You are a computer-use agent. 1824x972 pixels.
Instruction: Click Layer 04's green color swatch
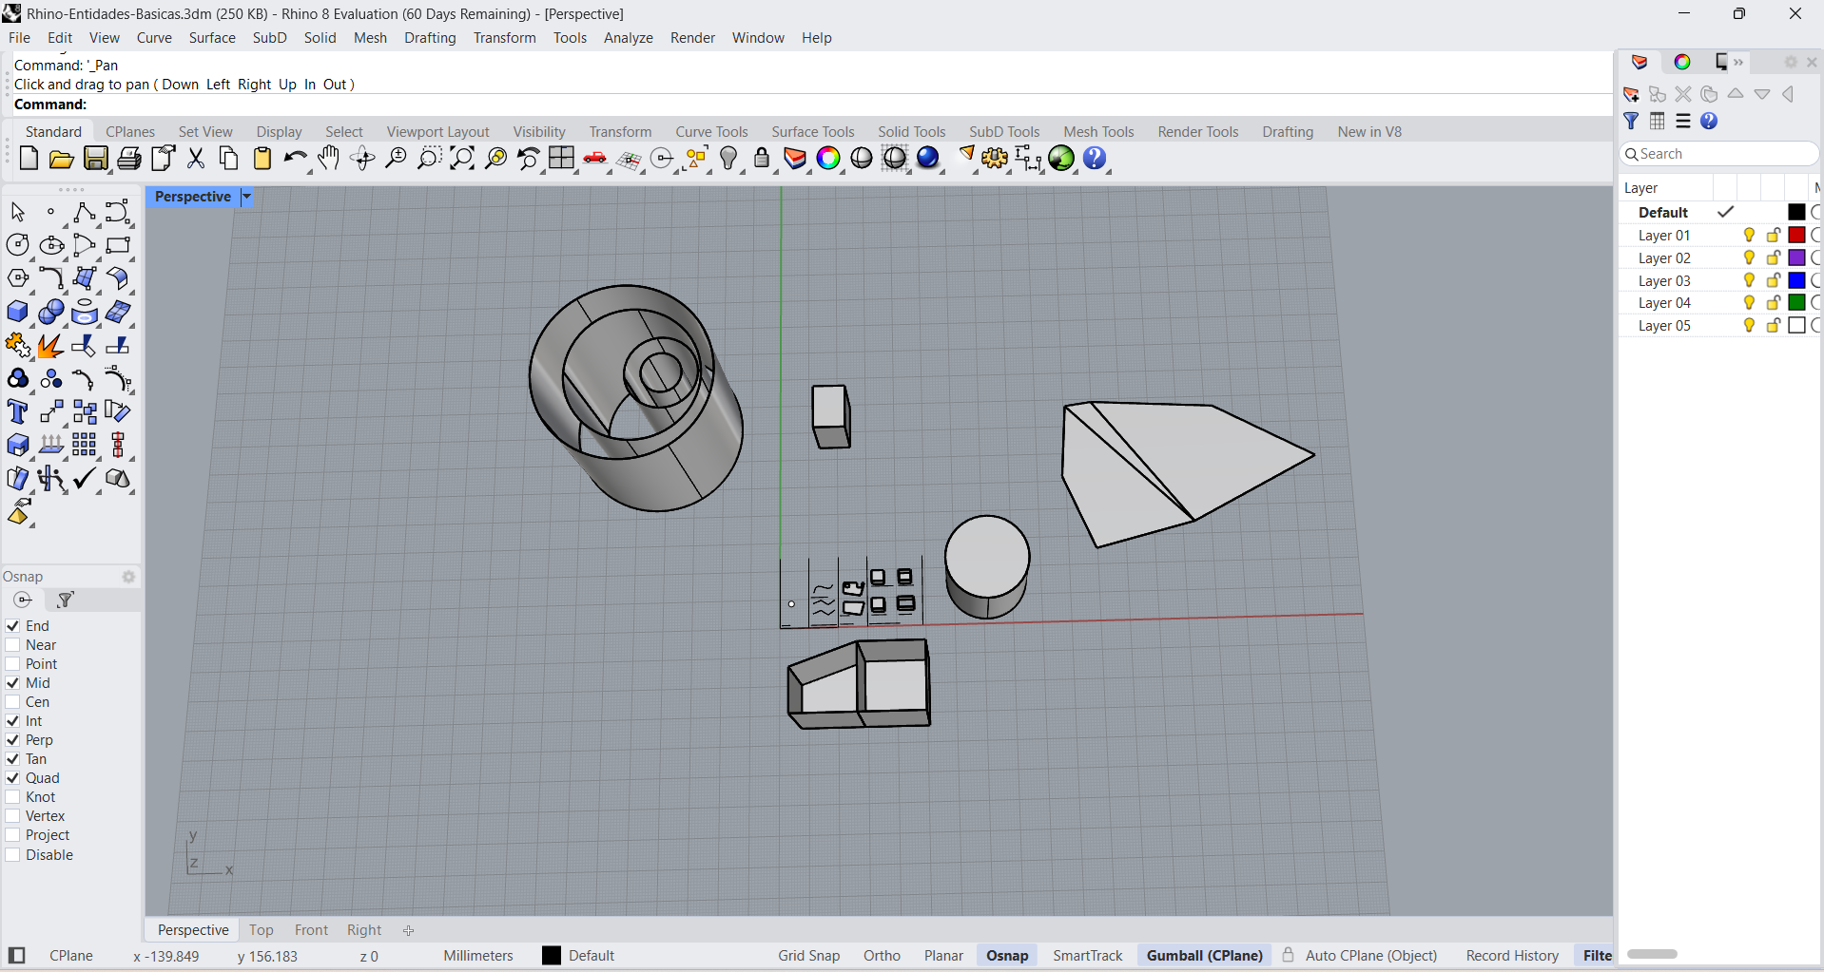[1796, 302]
